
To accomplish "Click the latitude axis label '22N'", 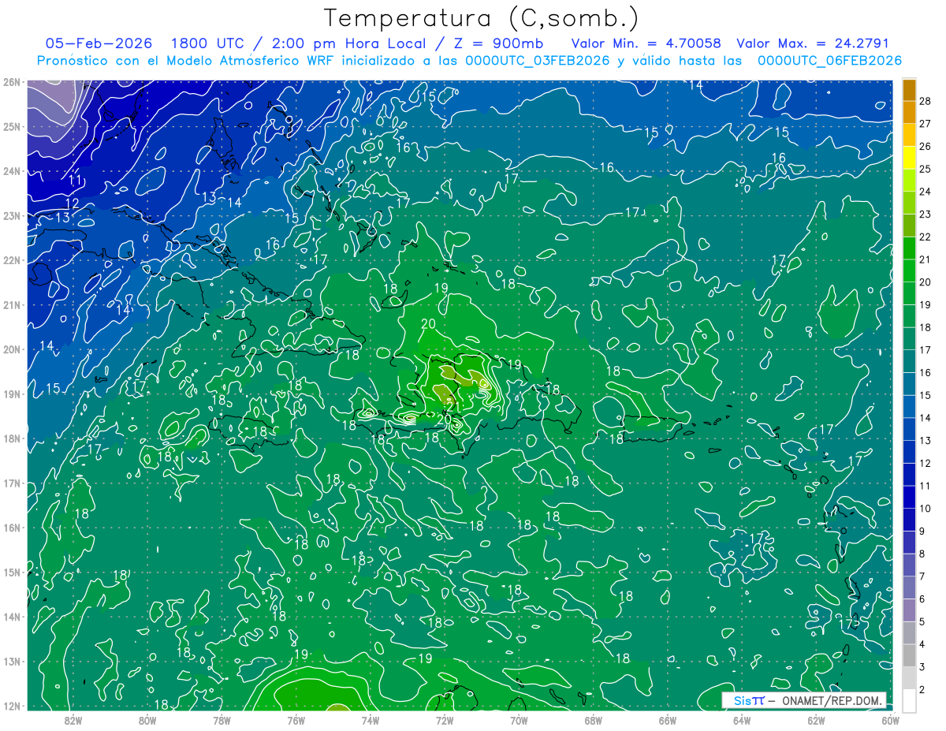I will pos(11,260).
